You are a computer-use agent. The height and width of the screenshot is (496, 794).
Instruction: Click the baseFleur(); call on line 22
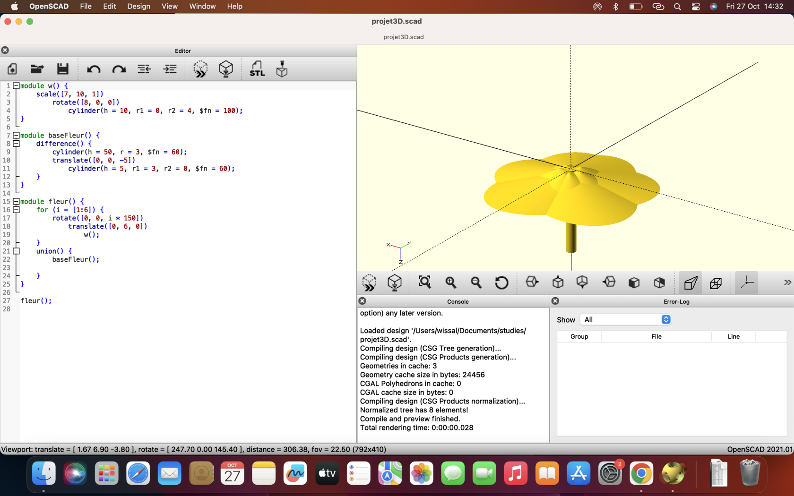click(76, 259)
